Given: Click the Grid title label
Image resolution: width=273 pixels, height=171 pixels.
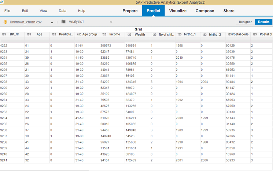Looking at the screenshot, I should [138, 29].
